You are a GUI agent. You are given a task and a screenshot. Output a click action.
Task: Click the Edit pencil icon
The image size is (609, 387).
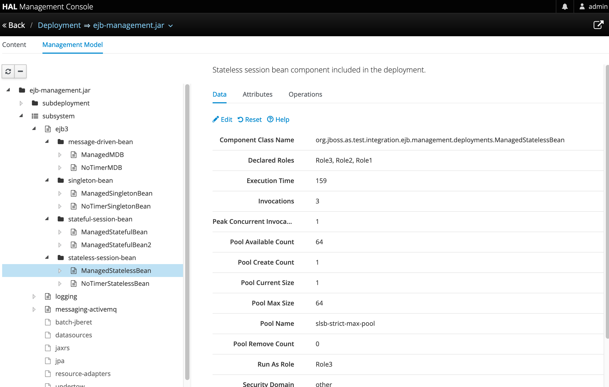click(x=216, y=119)
